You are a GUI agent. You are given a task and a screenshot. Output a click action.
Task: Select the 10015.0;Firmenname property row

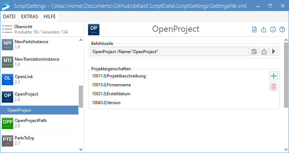(x=112, y=85)
